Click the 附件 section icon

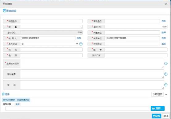pos(3,94)
